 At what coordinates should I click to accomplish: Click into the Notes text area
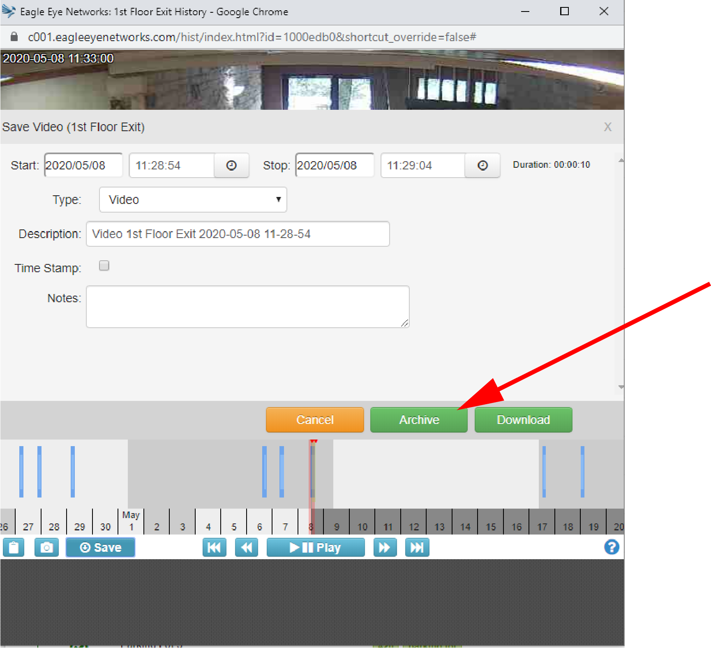(x=248, y=307)
